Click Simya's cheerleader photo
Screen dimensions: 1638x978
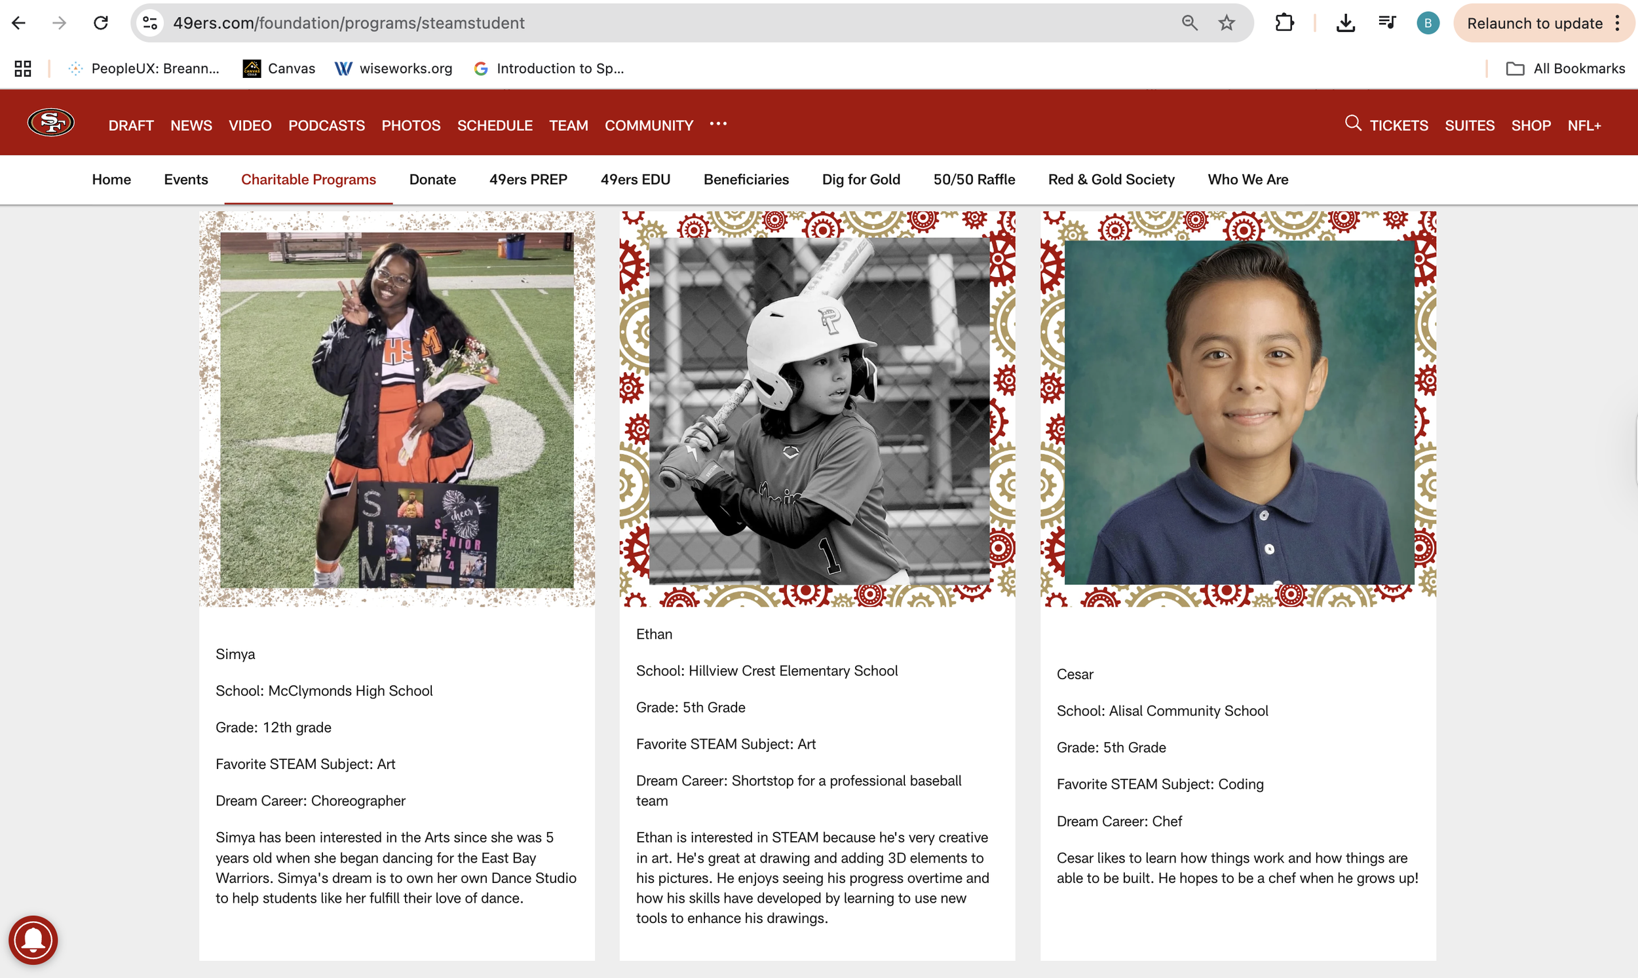397,409
